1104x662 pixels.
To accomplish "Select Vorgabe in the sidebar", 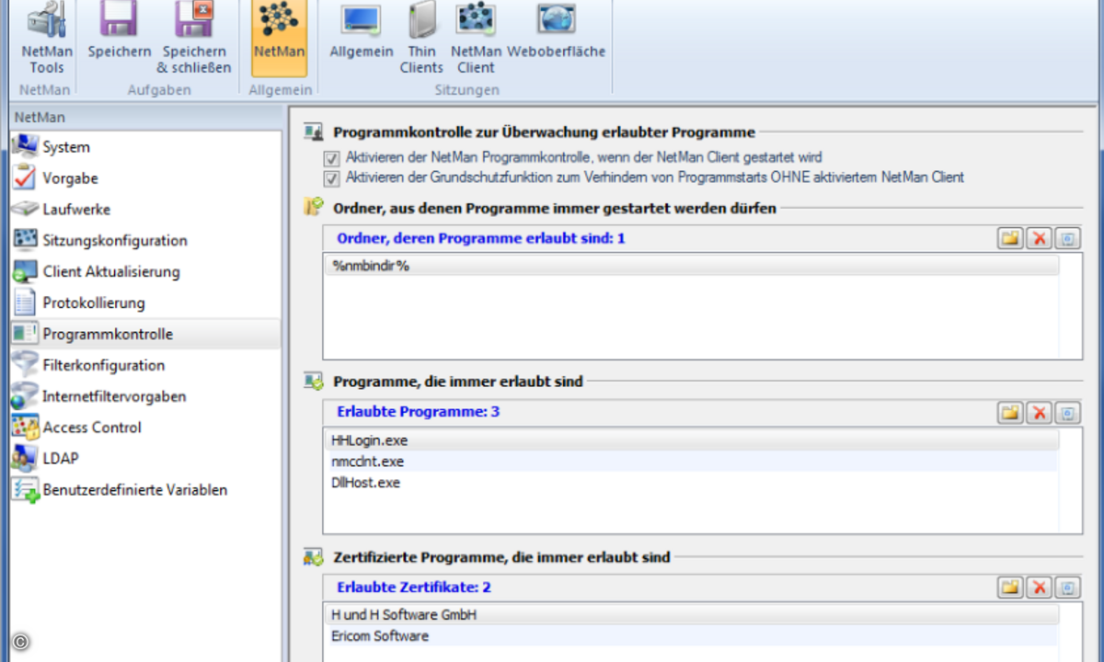I will [x=145, y=178].
